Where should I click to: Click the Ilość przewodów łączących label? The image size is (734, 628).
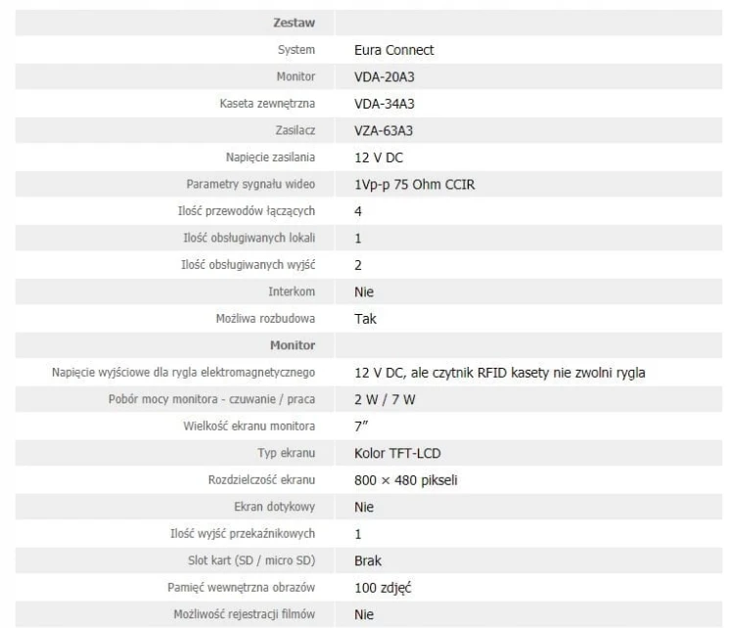point(247,211)
